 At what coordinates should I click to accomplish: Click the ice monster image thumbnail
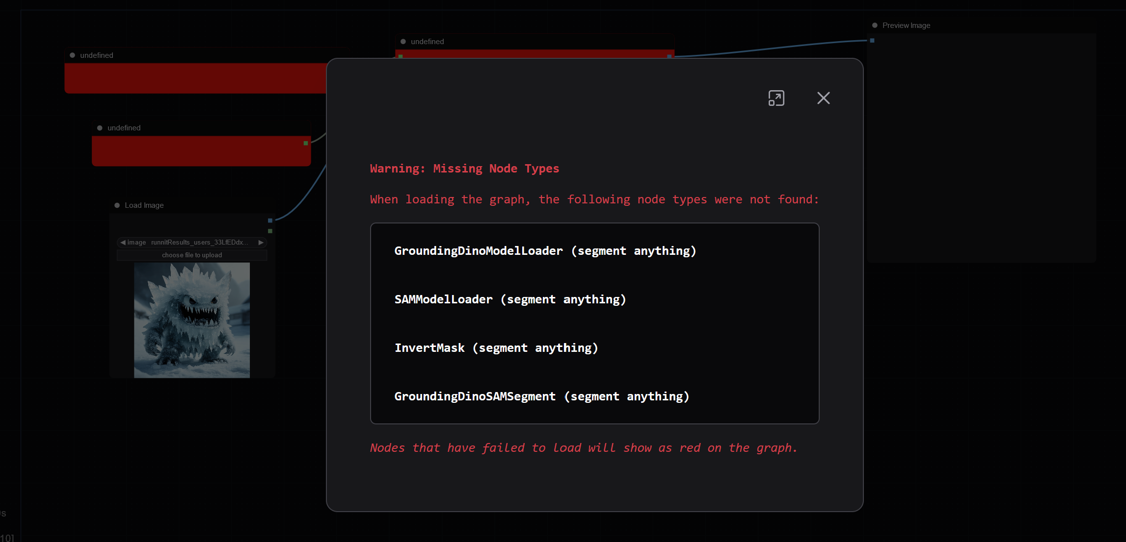click(x=191, y=320)
